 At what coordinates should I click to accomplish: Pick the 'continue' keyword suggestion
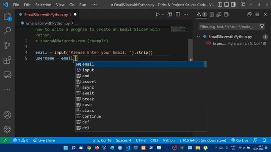[x=141, y=117]
